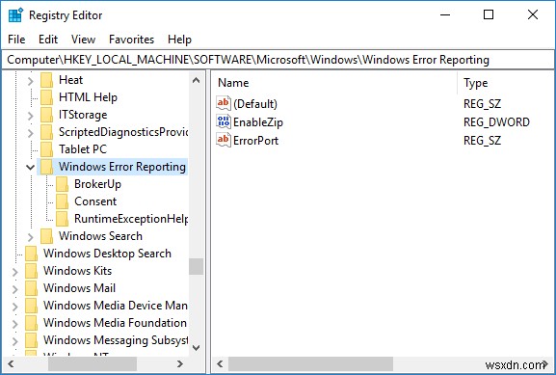Click the Windows Desktop Search folder icon
This screenshot has height=375, width=556.
[x=31, y=254]
